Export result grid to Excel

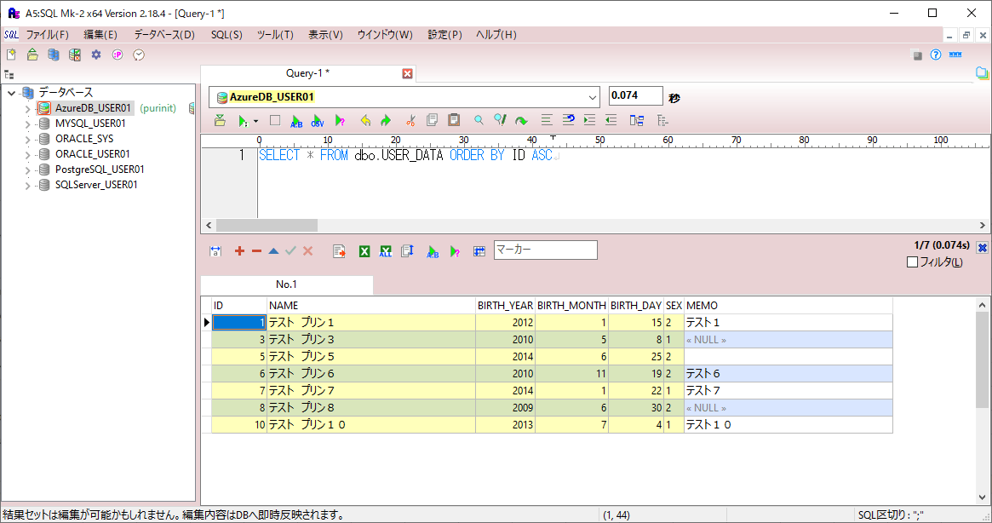click(364, 251)
